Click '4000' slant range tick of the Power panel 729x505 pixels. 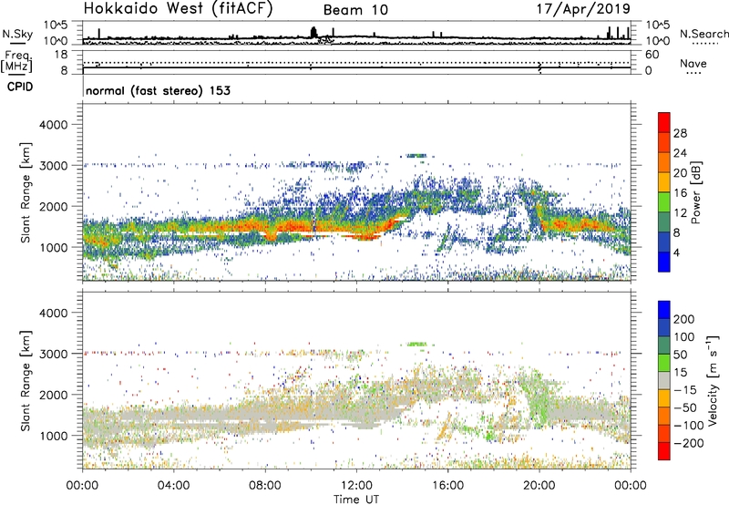(x=53, y=125)
